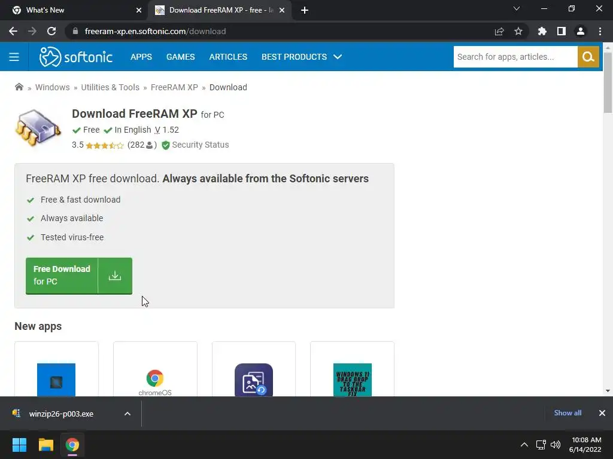Focus the Search for apps field
The width and height of the screenshot is (613, 459).
pos(515,57)
